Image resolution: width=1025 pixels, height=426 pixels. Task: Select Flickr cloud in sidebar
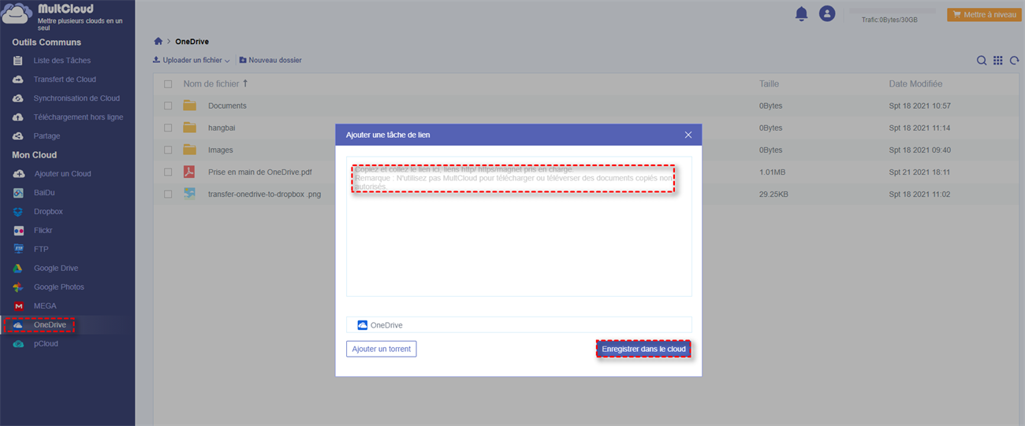(x=43, y=231)
